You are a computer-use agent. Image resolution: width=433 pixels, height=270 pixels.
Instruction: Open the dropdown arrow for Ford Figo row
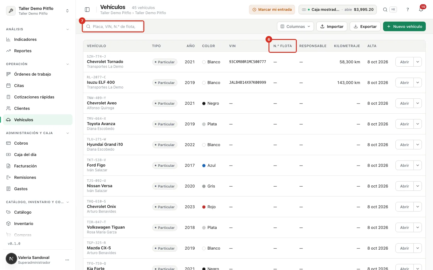[418, 165]
